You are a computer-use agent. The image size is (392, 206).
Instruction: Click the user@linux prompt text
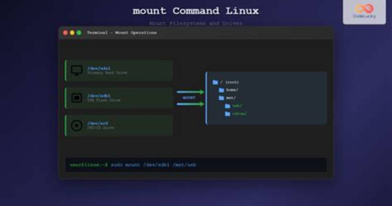pyautogui.click(x=88, y=165)
